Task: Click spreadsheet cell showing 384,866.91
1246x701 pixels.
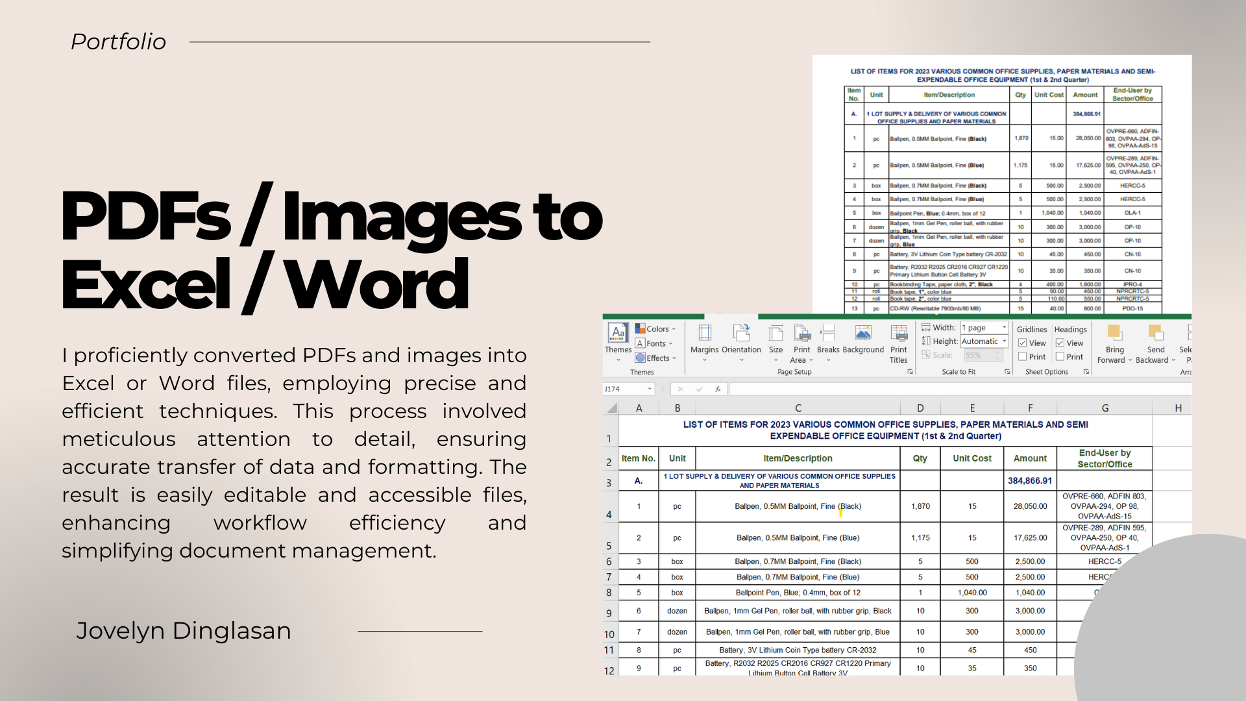Action: click(x=1030, y=481)
